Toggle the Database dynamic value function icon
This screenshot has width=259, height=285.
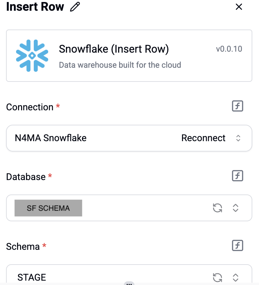pos(238,176)
